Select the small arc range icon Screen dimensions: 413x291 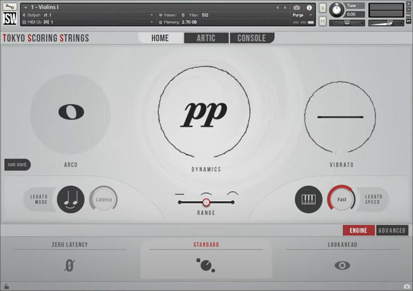point(206,194)
